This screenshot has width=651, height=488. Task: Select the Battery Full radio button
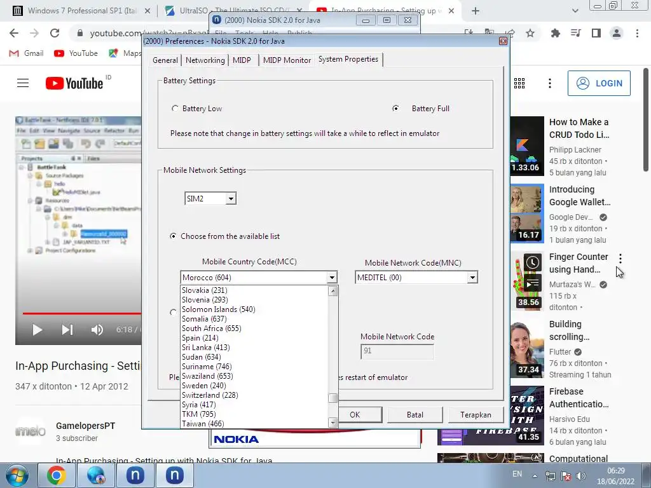395,108
